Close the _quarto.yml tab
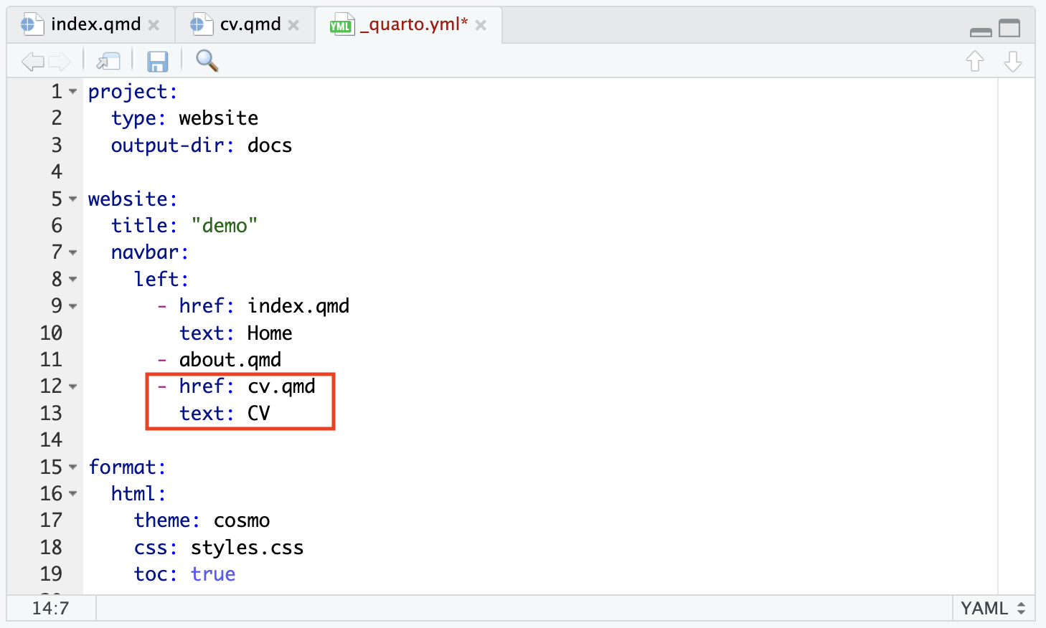 click(x=481, y=25)
